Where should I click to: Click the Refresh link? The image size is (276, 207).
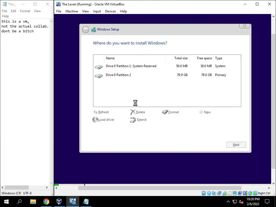click(103, 112)
